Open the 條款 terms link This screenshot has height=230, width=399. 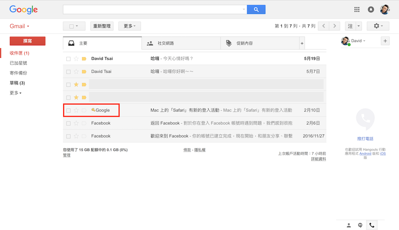pyautogui.click(x=187, y=150)
